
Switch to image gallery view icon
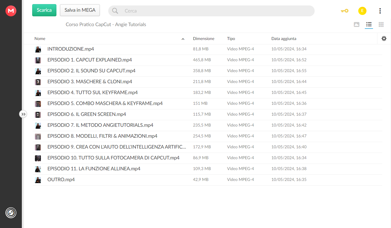tap(356, 24)
